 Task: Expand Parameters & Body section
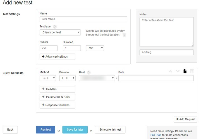pyautogui.click(x=58, y=97)
